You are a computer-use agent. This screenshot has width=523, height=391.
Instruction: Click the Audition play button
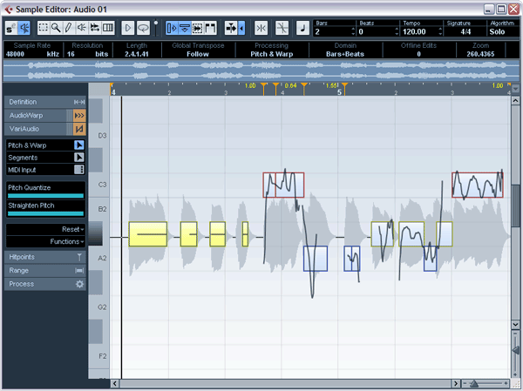tap(128, 28)
